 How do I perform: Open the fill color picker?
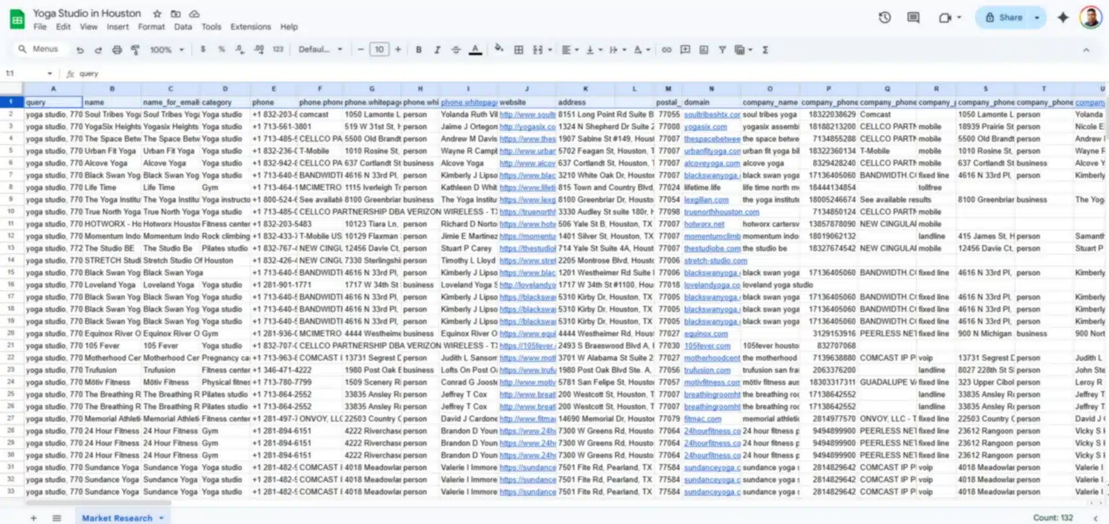pos(498,49)
